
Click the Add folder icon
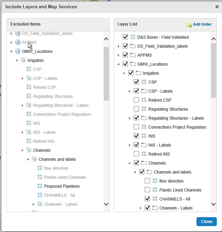[x=189, y=25]
